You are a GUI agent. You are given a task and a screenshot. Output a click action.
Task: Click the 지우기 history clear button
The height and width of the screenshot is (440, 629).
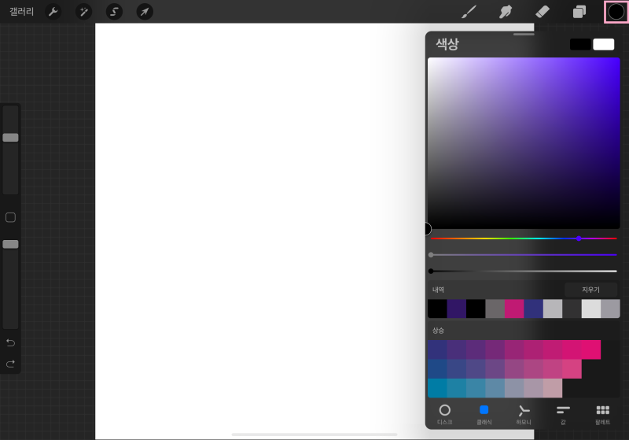click(x=590, y=290)
